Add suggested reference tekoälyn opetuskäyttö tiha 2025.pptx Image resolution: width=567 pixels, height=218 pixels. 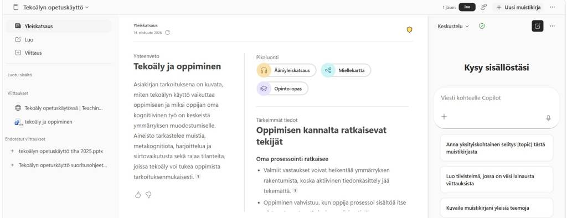click(x=60, y=151)
